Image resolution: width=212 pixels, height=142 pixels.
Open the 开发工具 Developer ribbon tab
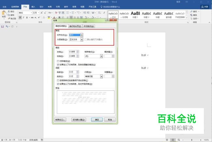[x=93, y=7]
